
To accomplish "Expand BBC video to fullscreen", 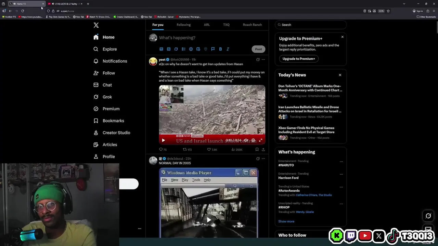I will click(261, 140).
